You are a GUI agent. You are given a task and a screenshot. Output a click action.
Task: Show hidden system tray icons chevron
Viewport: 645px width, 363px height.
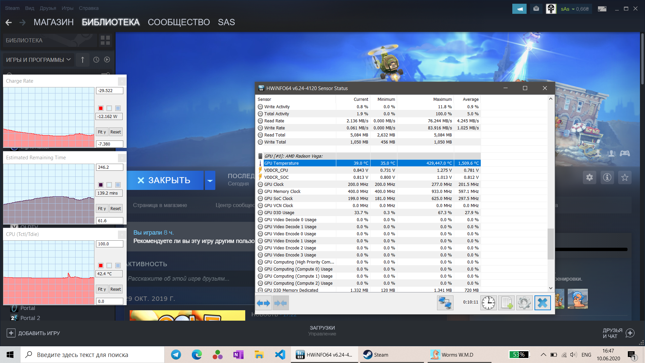coord(543,355)
